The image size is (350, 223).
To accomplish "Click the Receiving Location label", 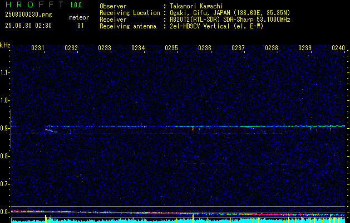I will 130,13.
